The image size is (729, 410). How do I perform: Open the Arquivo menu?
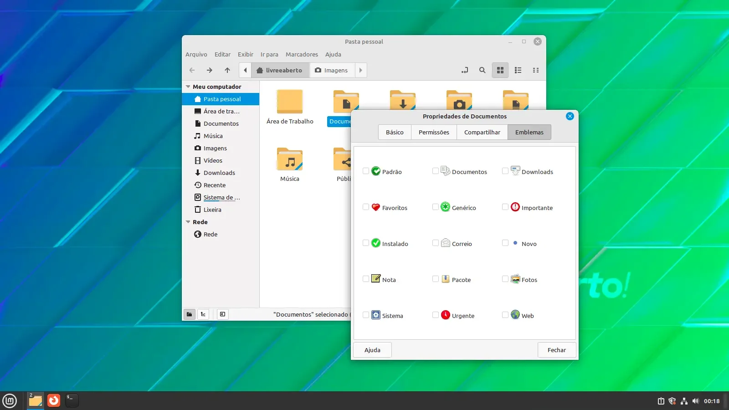tap(196, 54)
